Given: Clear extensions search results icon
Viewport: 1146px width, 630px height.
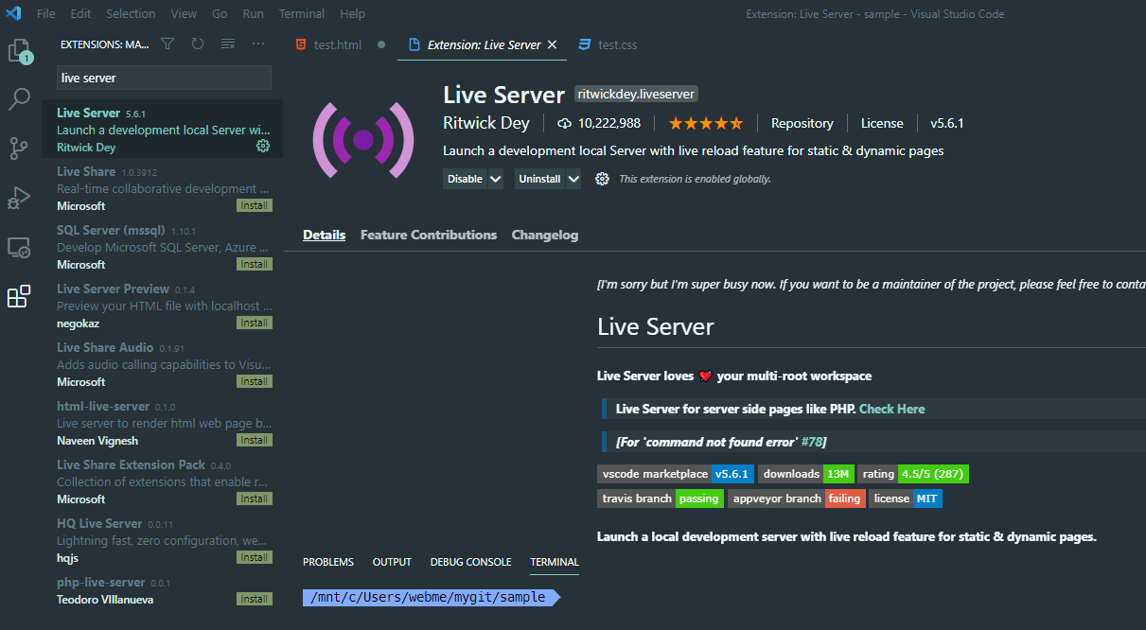Looking at the screenshot, I should click(x=228, y=44).
